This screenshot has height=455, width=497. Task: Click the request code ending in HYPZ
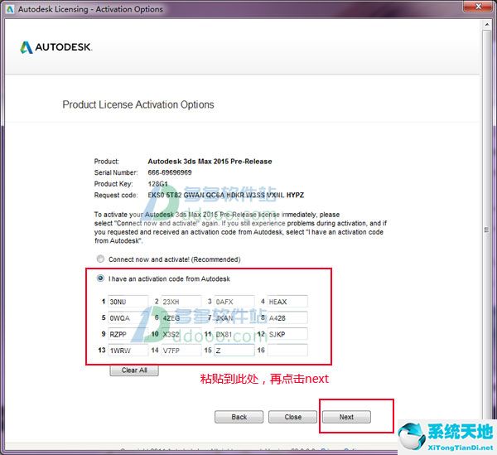tap(225, 195)
